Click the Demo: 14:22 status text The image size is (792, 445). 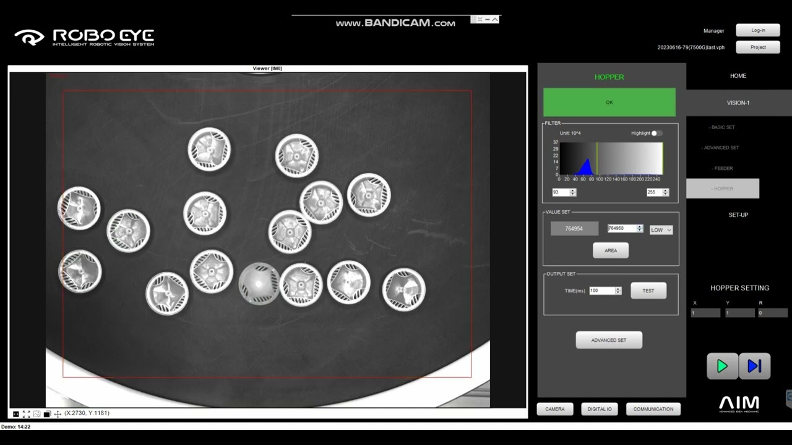click(15, 426)
